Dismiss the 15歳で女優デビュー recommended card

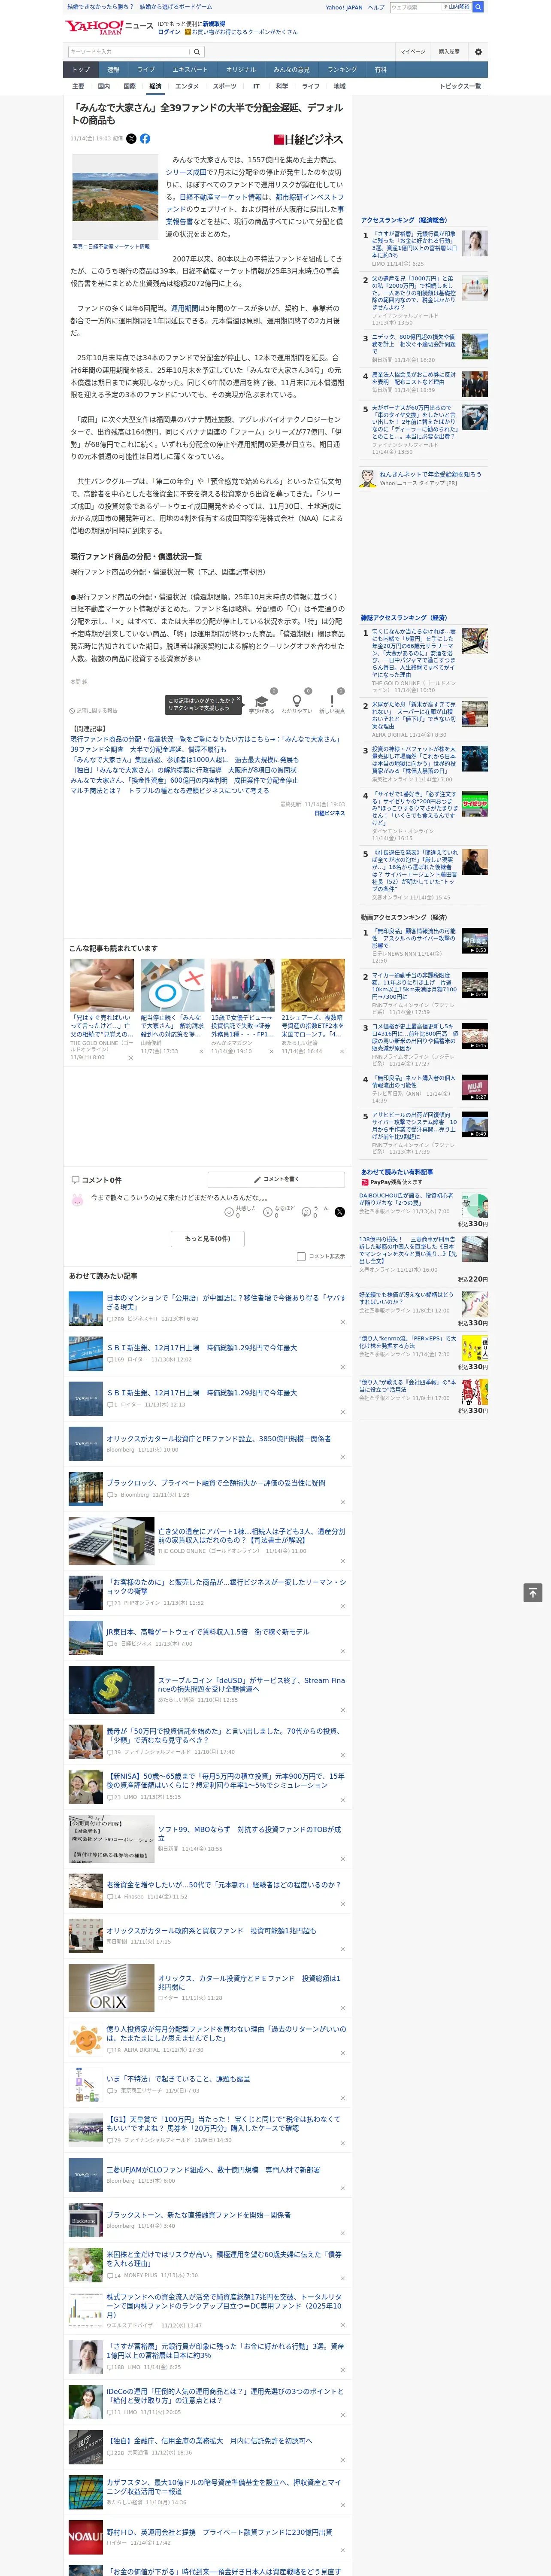click(271, 1051)
